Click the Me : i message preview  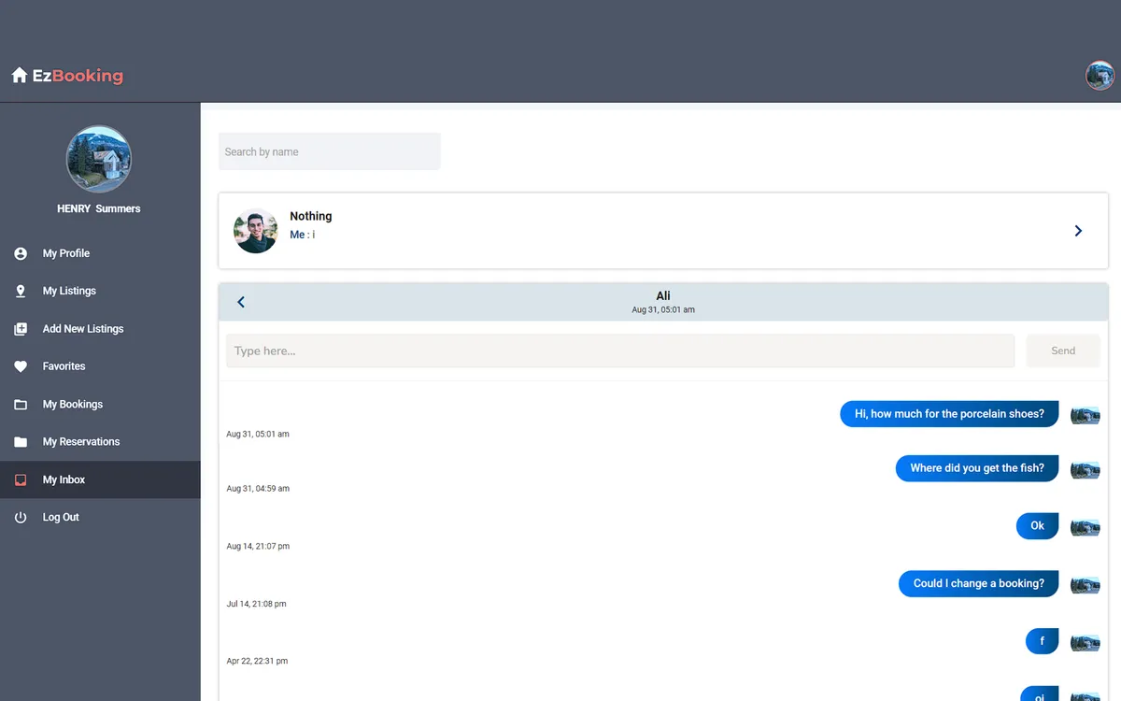pos(302,235)
